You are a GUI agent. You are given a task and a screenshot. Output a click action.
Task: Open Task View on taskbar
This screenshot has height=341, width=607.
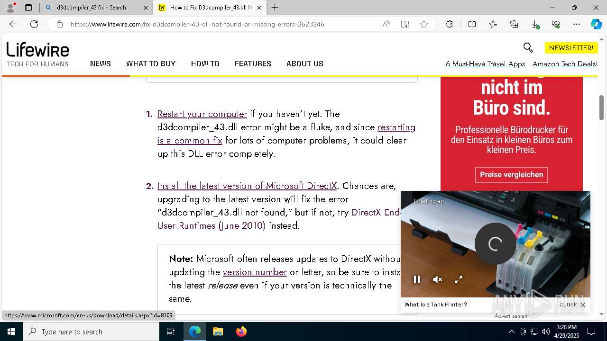pos(171,332)
